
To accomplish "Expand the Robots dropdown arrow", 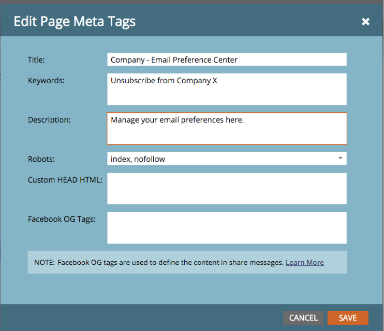I will coord(340,158).
